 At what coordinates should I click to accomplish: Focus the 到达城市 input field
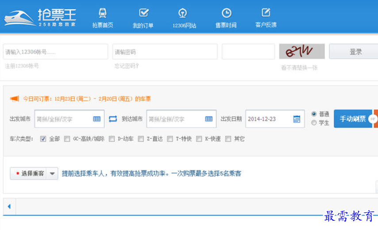click(x=181, y=119)
